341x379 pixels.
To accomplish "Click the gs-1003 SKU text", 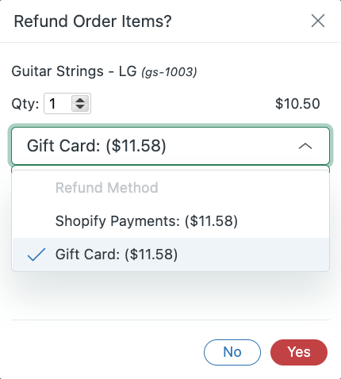I will tap(169, 72).
